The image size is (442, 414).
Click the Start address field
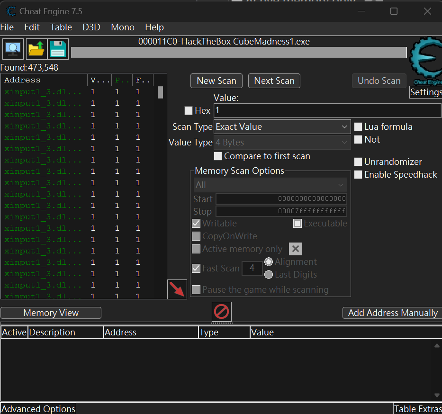tap(281, 199)
